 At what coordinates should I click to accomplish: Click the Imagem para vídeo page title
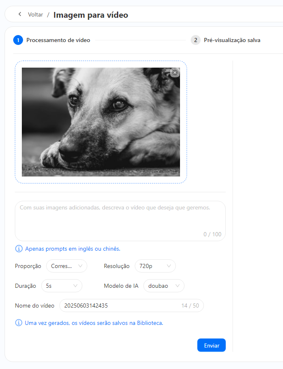click(x=91, y=15)
